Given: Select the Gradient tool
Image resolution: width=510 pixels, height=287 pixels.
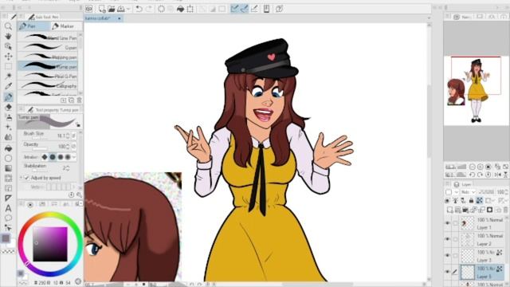Looking at the screenshot, I should (x=8, y=168).
